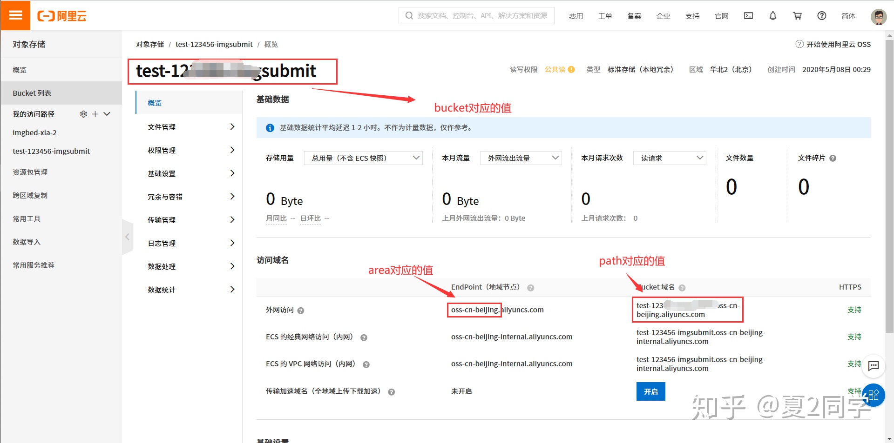Click the 开启 button for transfer acceleration
Screen dimensions: 894x443
point(650,391)
